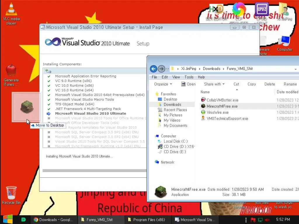Select the CPUID CPU-Z desktop icon
This screenshot has width=299, height=224.
click(262, 12)
